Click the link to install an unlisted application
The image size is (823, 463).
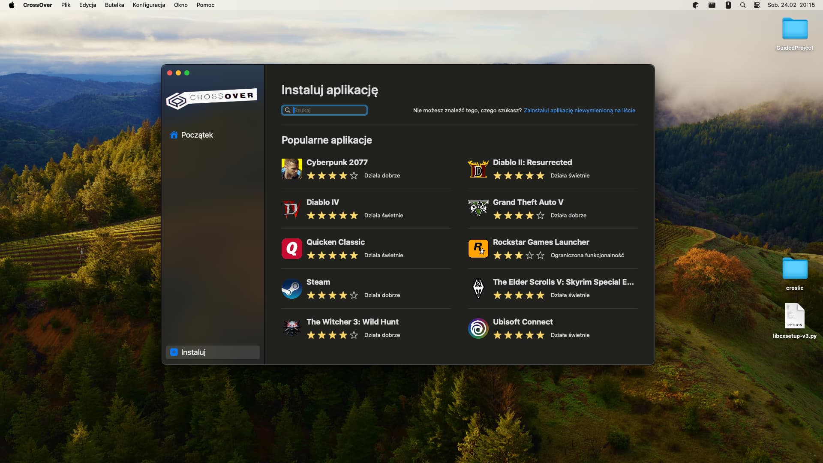(x=579, y=111)
